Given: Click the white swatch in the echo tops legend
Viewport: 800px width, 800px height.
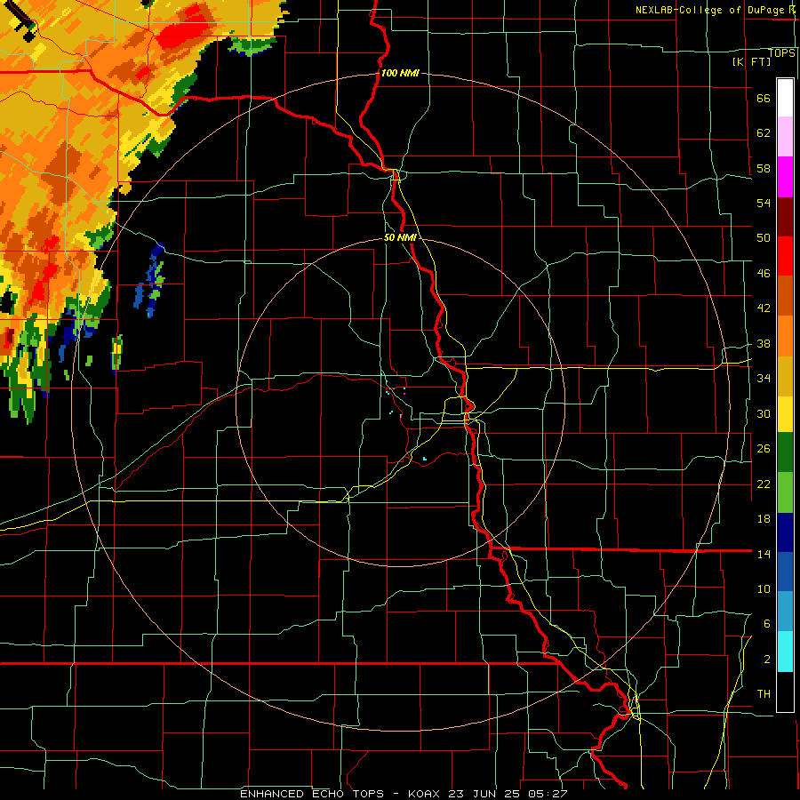Looking at the screenshot, I should click(x=785, y=98).
